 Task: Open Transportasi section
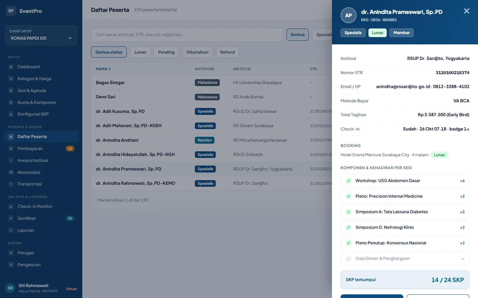click(41, 184)
